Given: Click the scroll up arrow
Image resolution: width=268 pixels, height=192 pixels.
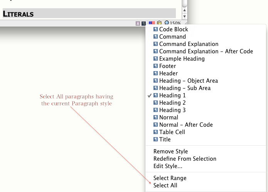Looking at the screenshot, I should coord(184,10).
